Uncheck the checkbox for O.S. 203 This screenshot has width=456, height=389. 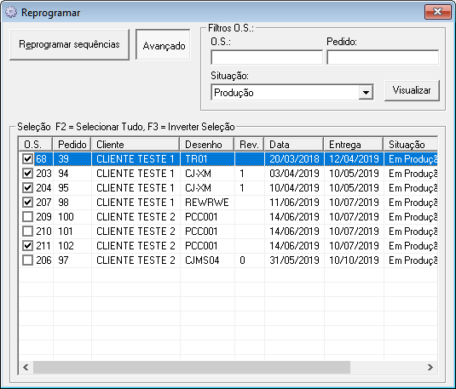(x=27, y=174)
